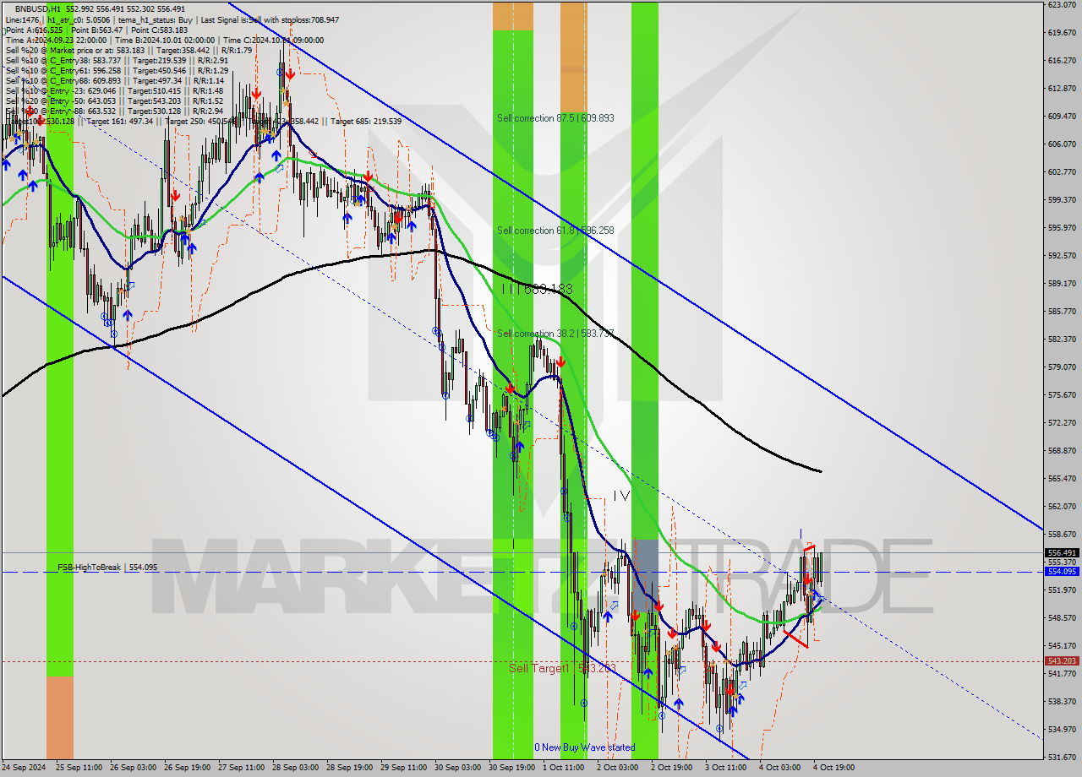
Task: Click the 595.970 price axis label
Action: pyautogui.click(x=1062, y=227)
